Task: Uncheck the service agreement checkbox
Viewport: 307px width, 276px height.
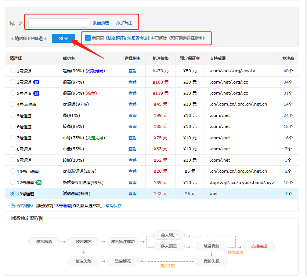Action: (88, 38)
